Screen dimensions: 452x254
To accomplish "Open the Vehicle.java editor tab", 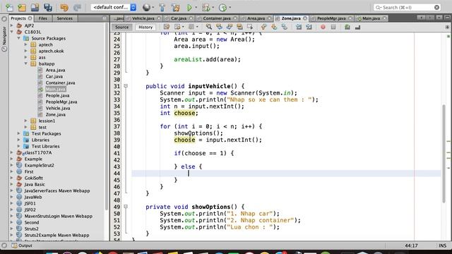I will (143, 18).
